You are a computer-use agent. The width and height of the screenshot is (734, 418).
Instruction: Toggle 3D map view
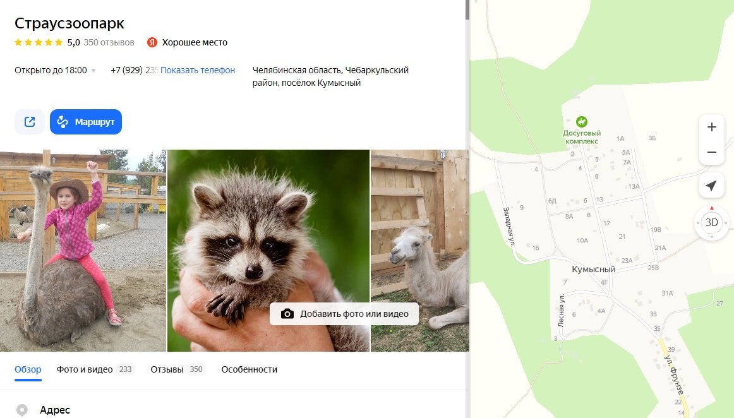tap(711, 223)
